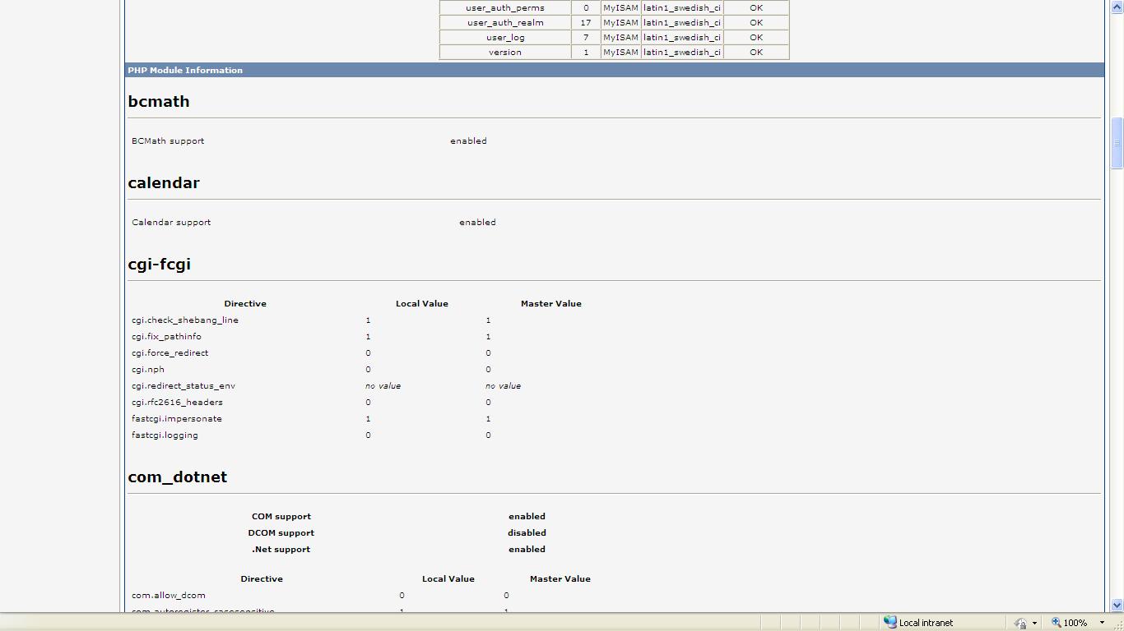Screen dimensions: 1124x631
Task: Click MyISAM engine in user_auth_perms row
Action: coord(620,7)
